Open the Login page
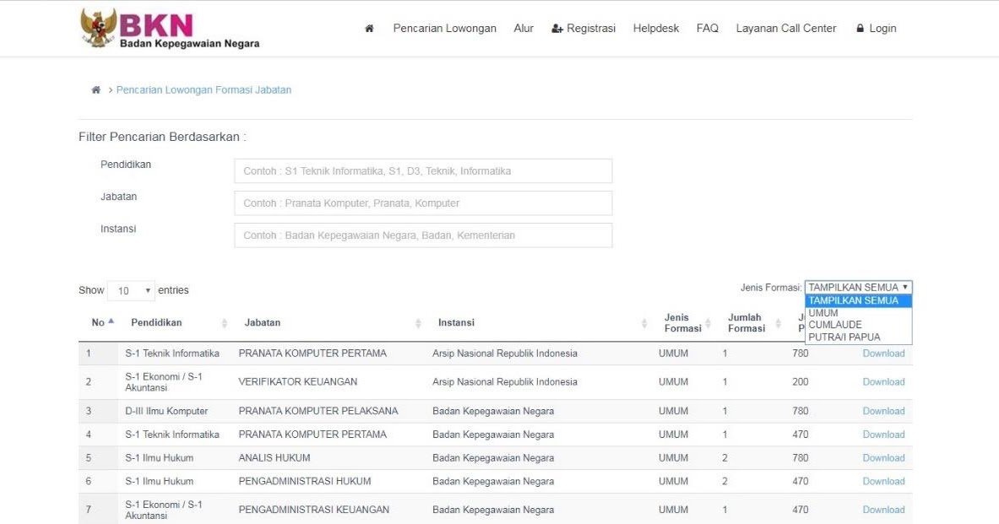999x524 pixels. point(877,29)
